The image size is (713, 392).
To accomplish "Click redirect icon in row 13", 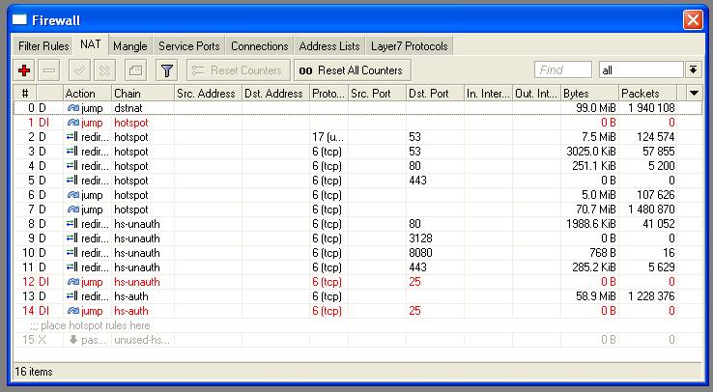I will (x=71, y=296).
